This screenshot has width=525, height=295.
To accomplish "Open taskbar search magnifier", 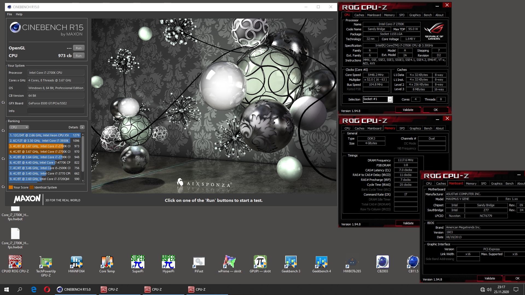I will coord(20,289).
